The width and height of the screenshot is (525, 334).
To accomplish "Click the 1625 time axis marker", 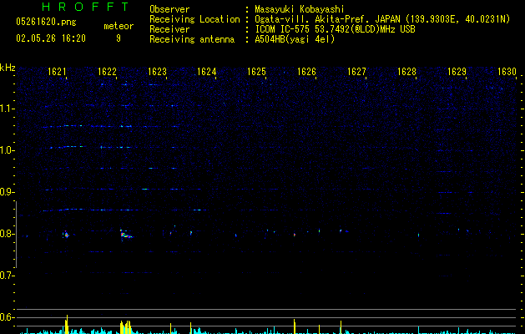I will pyautogui.click(x=256, y=72).
